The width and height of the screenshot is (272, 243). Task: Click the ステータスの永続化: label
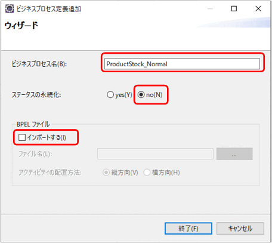tap(36, 95)
